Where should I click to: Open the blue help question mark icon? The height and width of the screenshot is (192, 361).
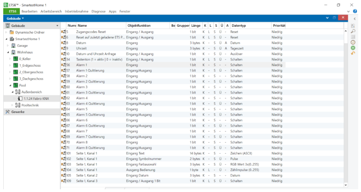[x=355, y=11]
